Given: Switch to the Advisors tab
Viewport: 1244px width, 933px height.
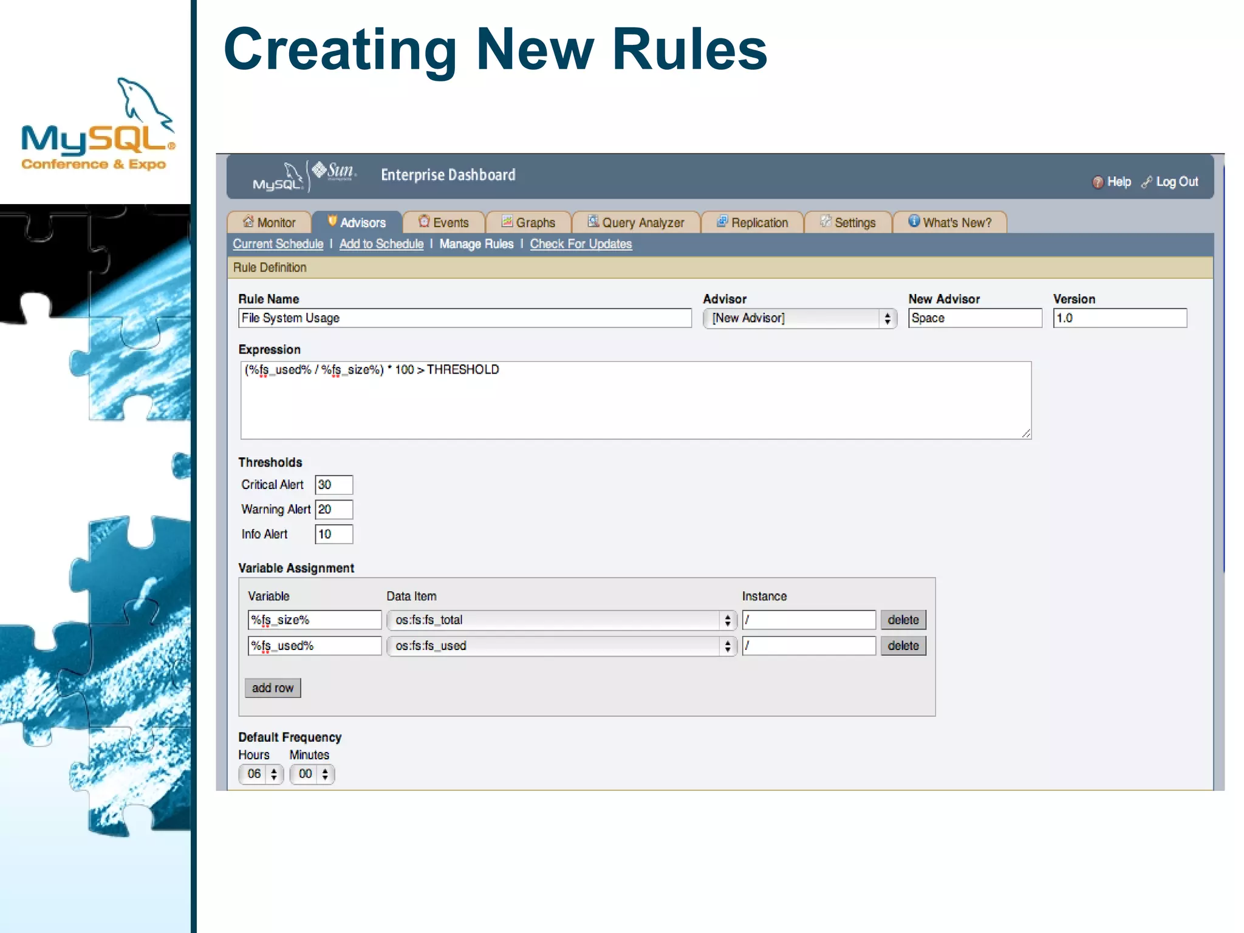Looking at the screenshot, I should click(357, 222).
